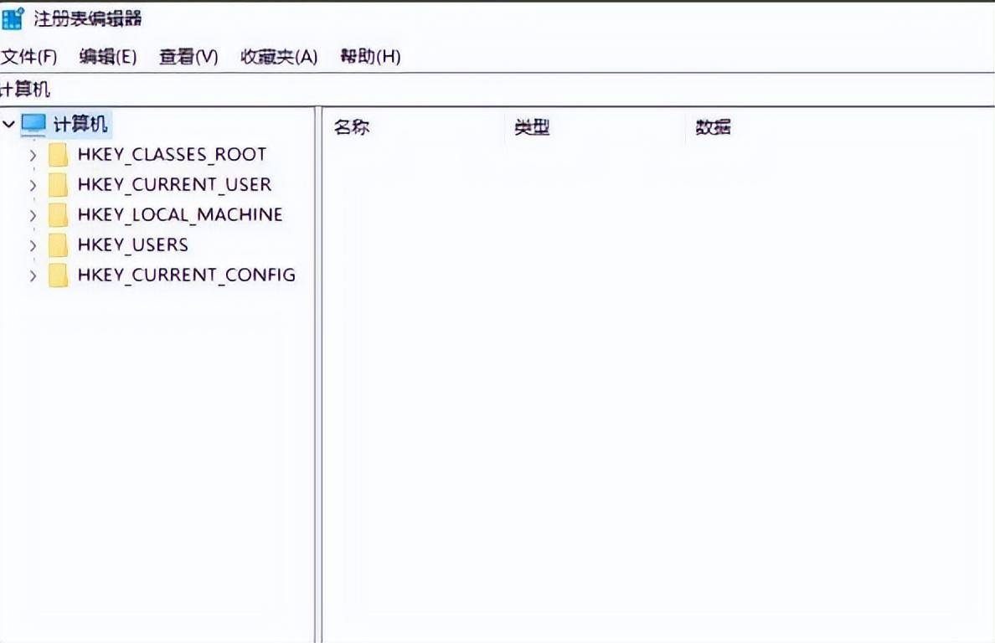
Task: Select the HKEY_USERS label
Action: coord(133,245)
